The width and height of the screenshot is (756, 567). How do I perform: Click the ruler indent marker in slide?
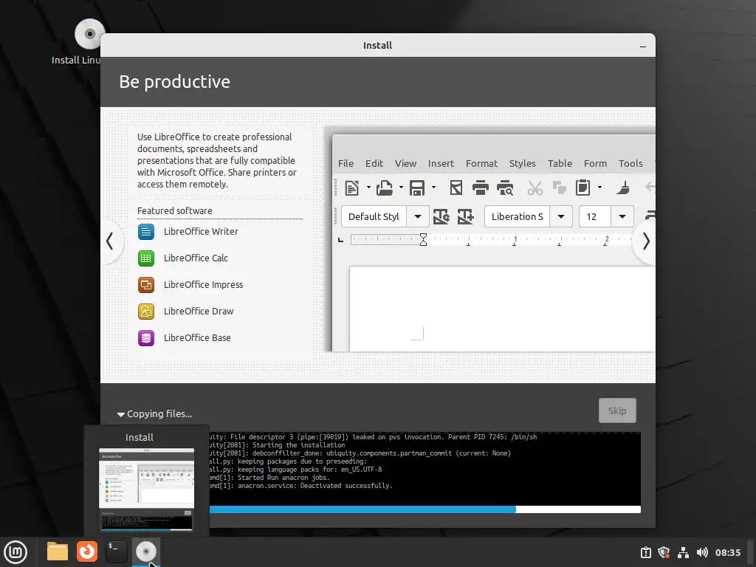click(423, 240)
